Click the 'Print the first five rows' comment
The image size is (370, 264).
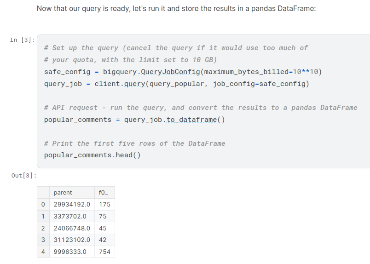134,143
